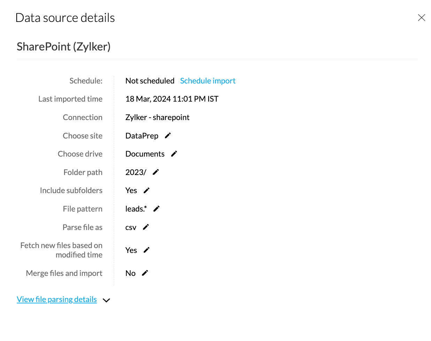The height and width of the screenshot is (341, 431).
Task: Click the last imported time value
Action: tap(172, 99)
